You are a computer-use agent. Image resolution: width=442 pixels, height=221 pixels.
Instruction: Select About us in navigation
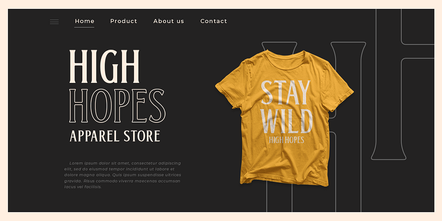168,21
